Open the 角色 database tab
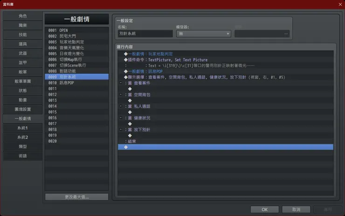The image size is (345, 216). point(23,16)
